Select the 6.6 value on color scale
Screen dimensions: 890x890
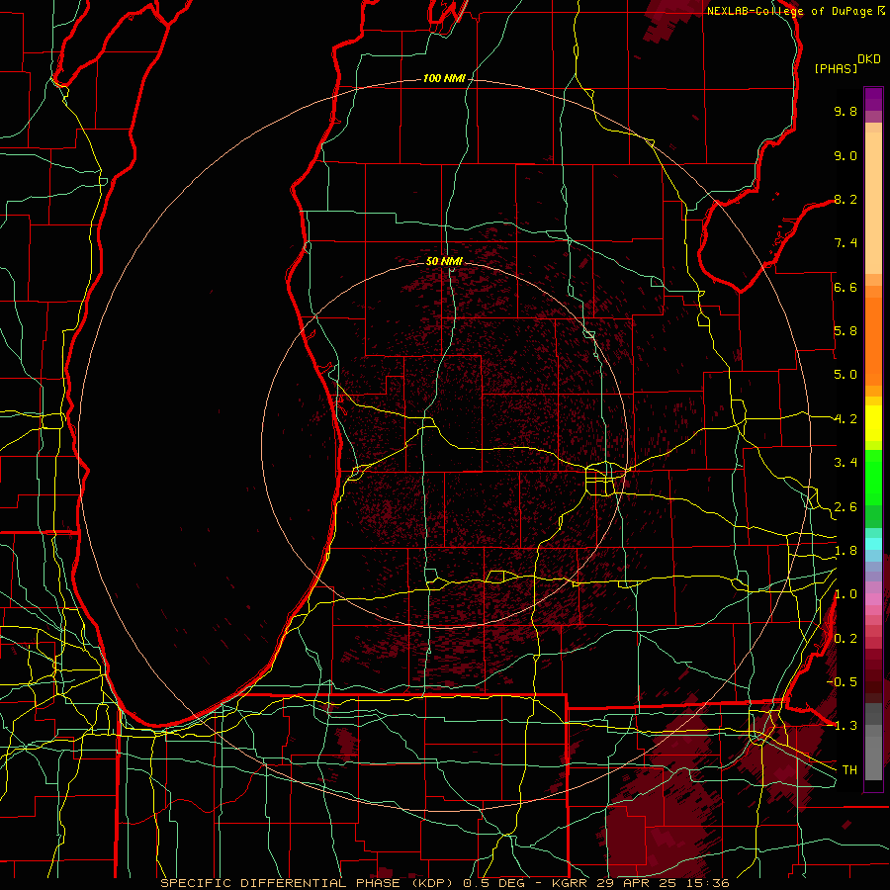tap(845, 287)
